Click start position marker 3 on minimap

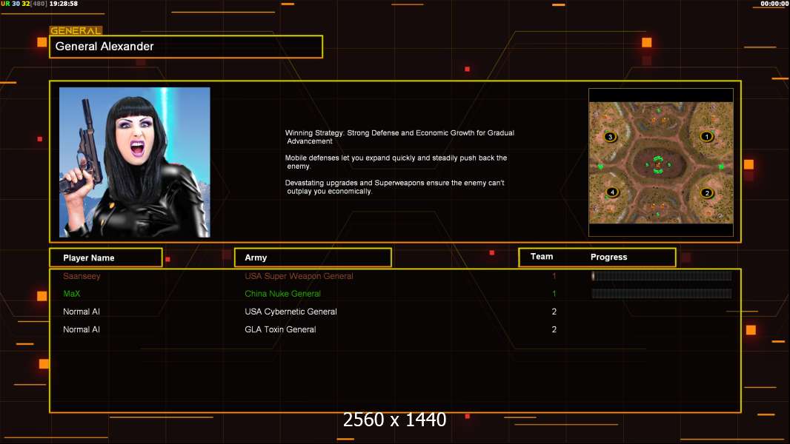point(610,137)
